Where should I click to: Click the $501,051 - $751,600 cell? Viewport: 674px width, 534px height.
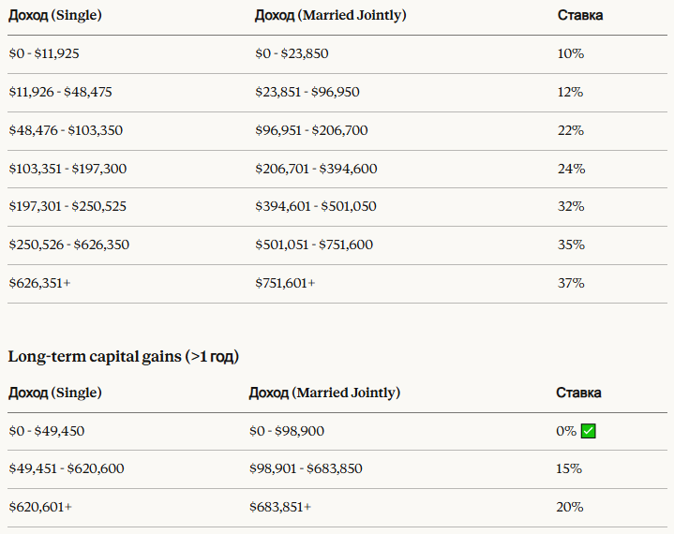tap(313, 245)
